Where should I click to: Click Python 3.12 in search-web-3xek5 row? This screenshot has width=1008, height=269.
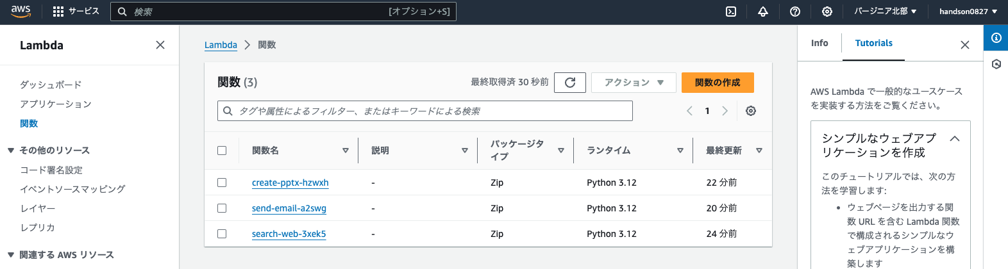coord(612,234)
